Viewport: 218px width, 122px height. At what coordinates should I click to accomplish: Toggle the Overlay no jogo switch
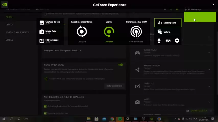[120, 65]
